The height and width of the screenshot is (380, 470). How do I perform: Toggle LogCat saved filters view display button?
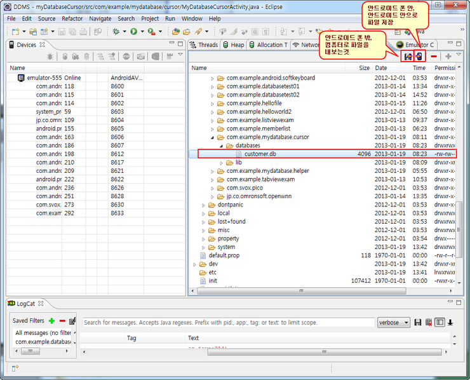[x=440, y=322]
